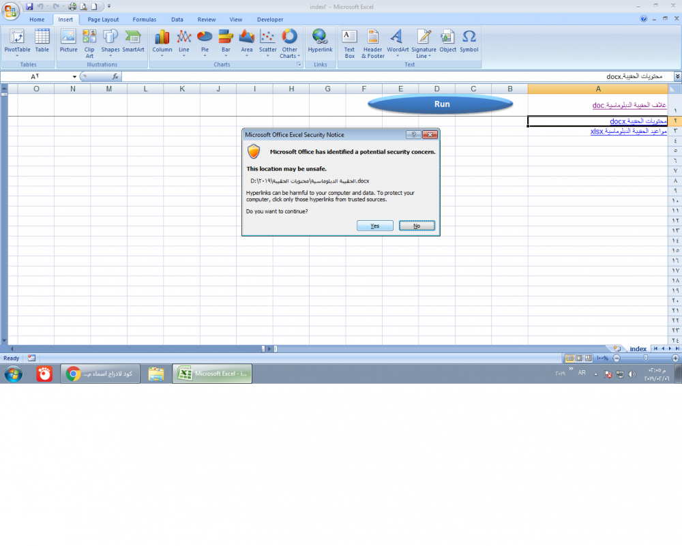
Task: Click the Insert Function fx button
Action: click(115, 76)
